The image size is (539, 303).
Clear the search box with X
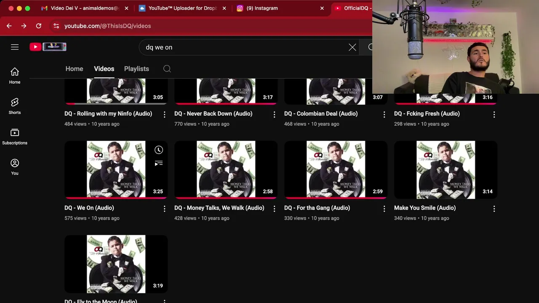pos(352,47)
